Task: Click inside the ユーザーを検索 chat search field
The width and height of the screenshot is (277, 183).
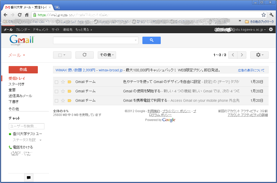Action: (x=26, y=126)
